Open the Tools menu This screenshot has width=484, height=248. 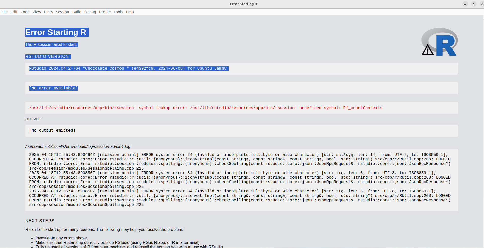point(118,12)
